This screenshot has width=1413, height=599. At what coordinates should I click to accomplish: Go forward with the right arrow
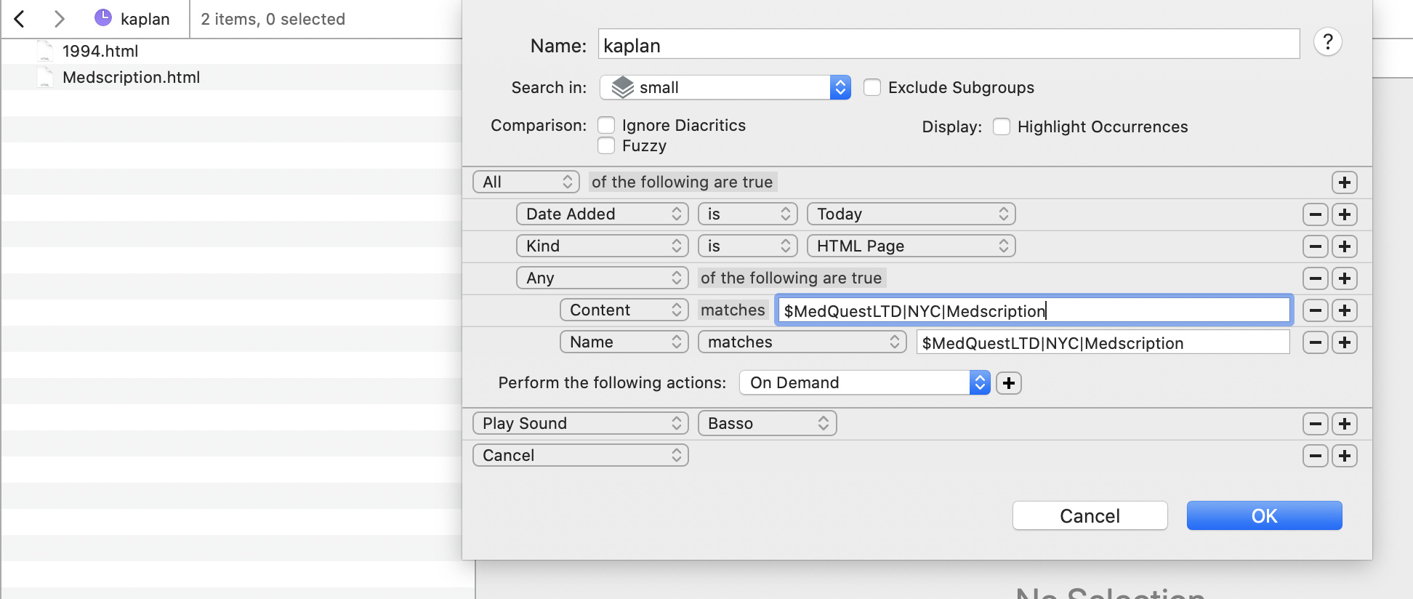click(x=60, y=19)
